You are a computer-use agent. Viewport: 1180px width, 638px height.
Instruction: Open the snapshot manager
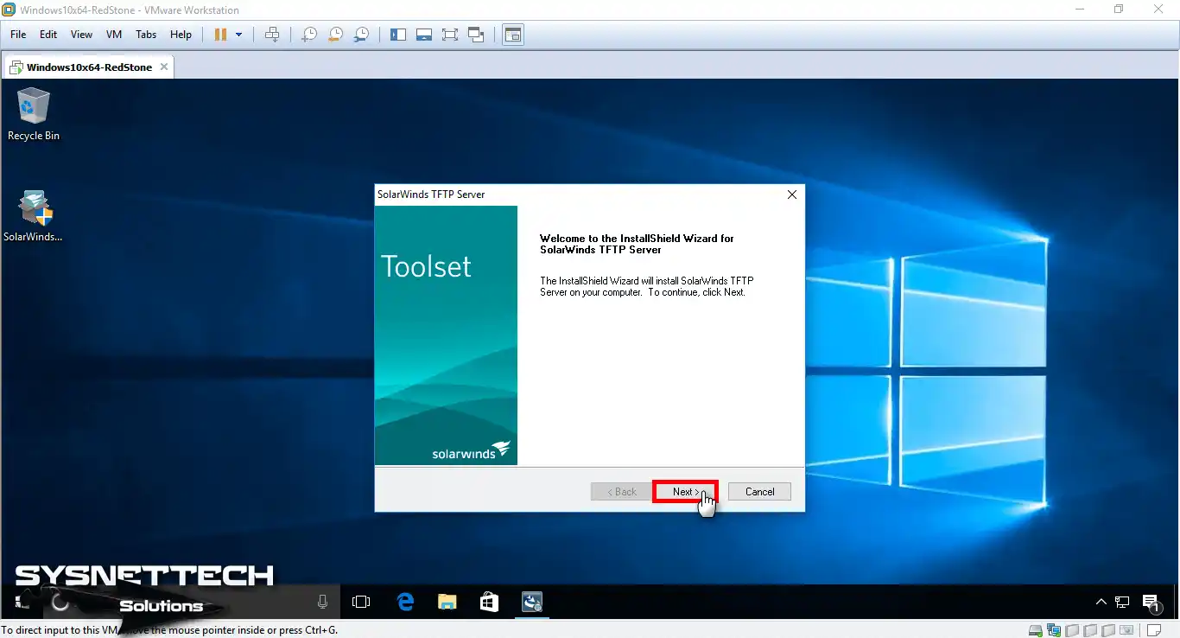point(362,35)
